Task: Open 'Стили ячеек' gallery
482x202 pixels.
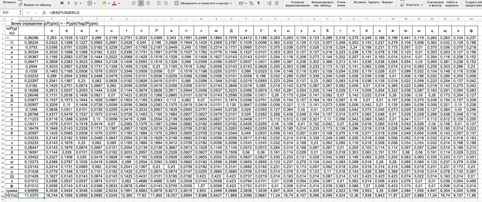Action: [x=341, y=4]
